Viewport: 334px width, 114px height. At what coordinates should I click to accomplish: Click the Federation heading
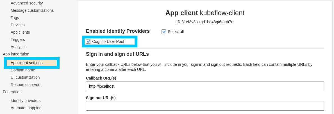click(x=12, y=92)
